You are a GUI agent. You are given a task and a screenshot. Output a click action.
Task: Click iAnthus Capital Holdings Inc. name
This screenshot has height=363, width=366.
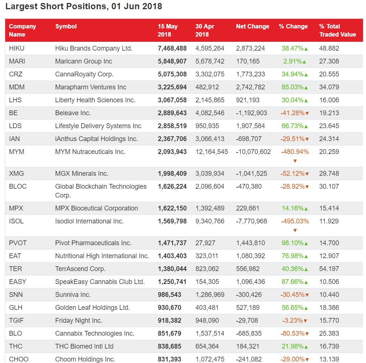coord(96,138)
